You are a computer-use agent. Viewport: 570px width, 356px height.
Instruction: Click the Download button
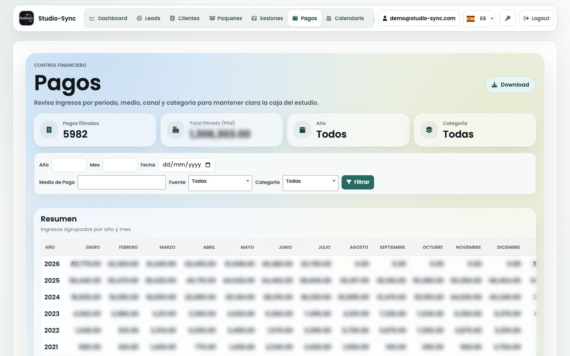510,85
